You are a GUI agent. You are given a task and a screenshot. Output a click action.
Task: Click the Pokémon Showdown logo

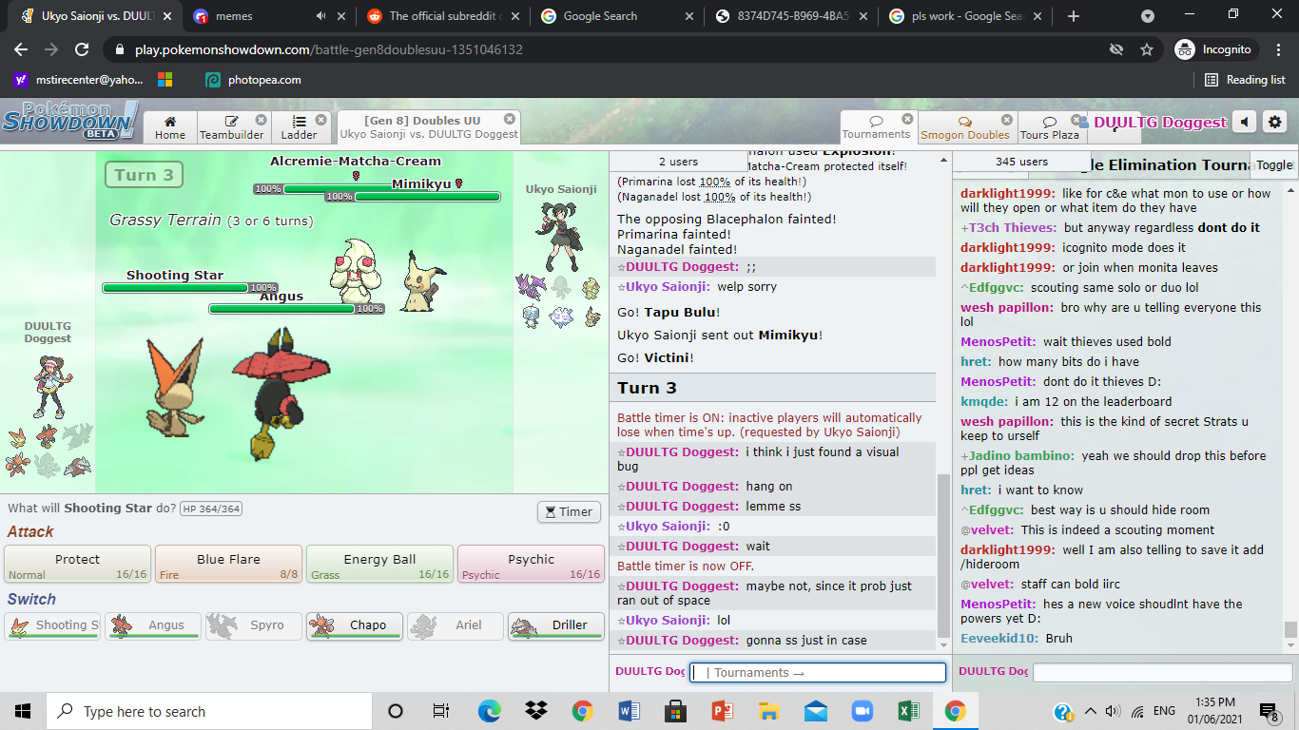68,122
